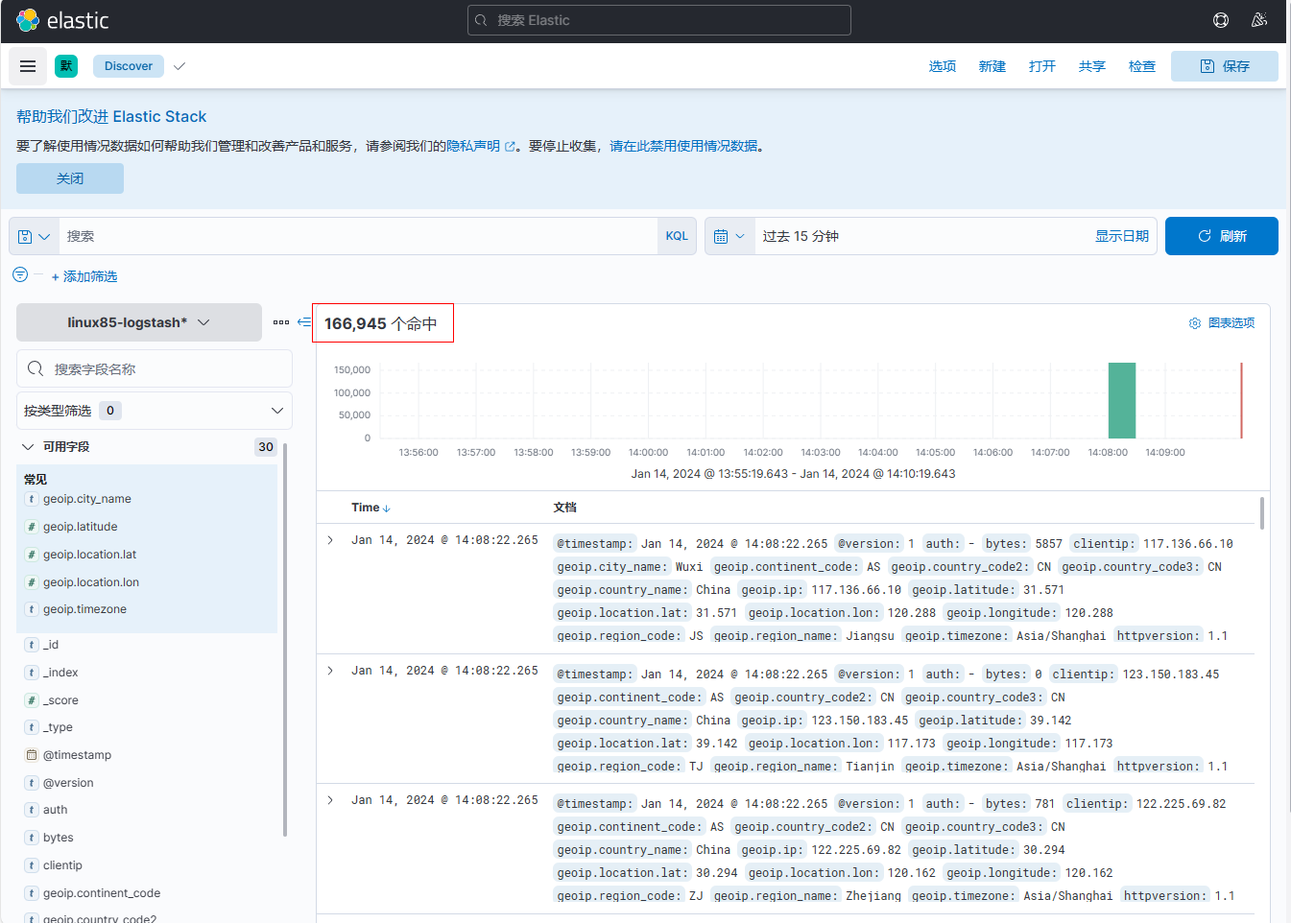Open the help lifebuoy icon
Image resolution: width=1291 pixels, height=923 pixels.
coord(1221,20)
